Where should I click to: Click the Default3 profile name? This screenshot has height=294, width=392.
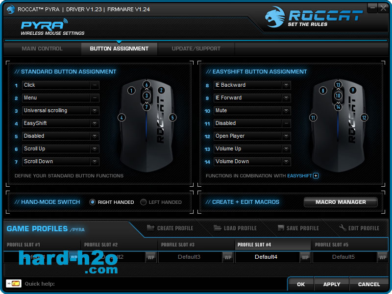[189, 257]
